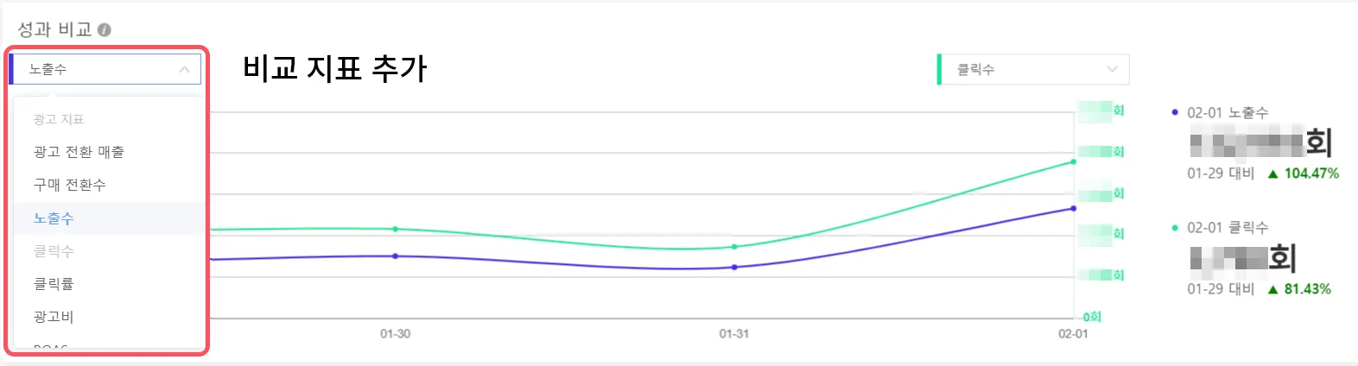This screenshot has width=1358, height=366.
Task: Click the green up-arrow next to 104.47%
Action: point(1272,174)
